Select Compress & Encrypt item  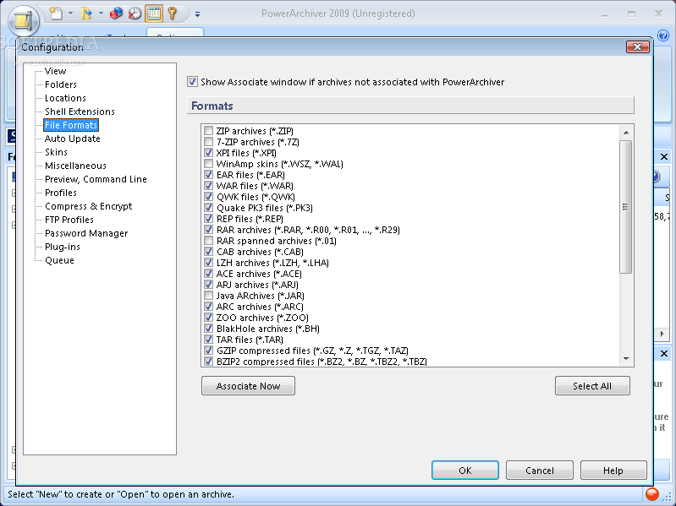pyautogui.click(x=88, y=206)
